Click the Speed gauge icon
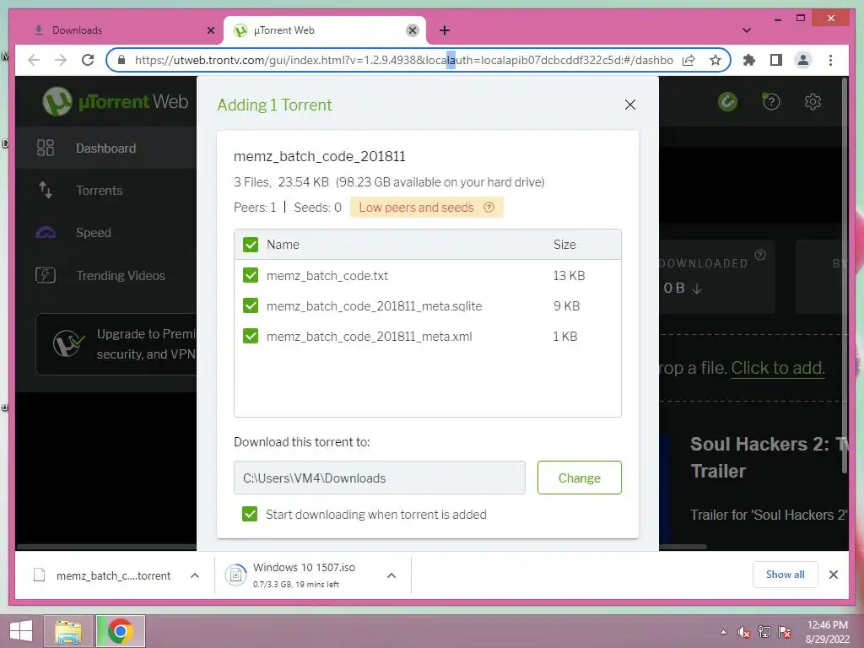Screen dimensions: 864x648 46,233
